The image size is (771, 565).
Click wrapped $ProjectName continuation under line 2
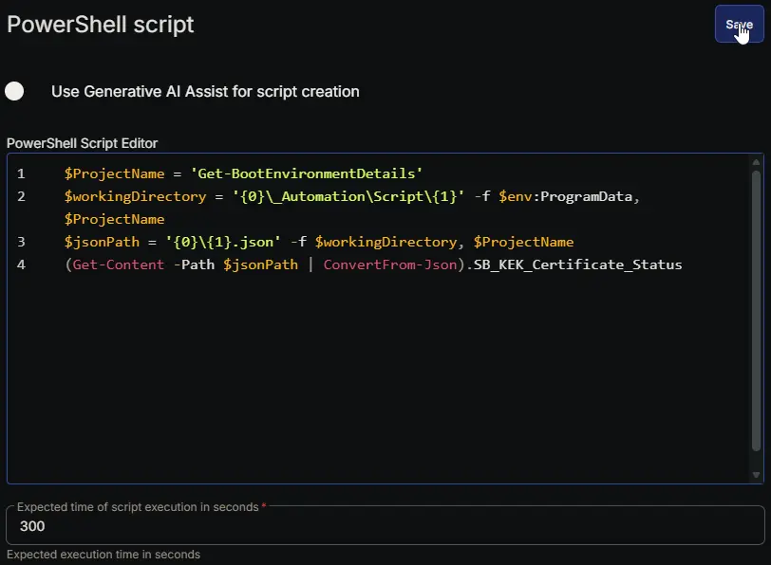[114, 219]
